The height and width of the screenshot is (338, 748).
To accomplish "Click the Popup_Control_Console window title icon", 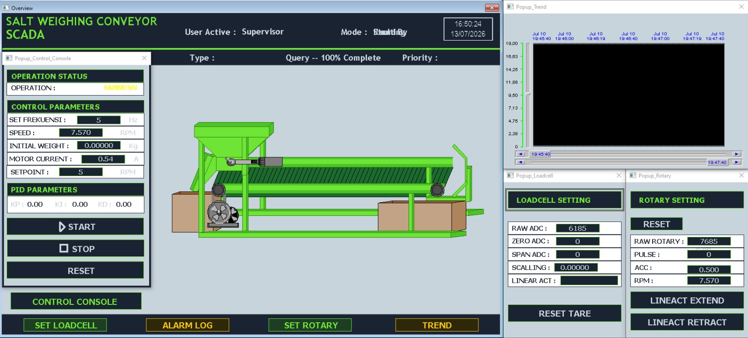I will pos(9,58).
